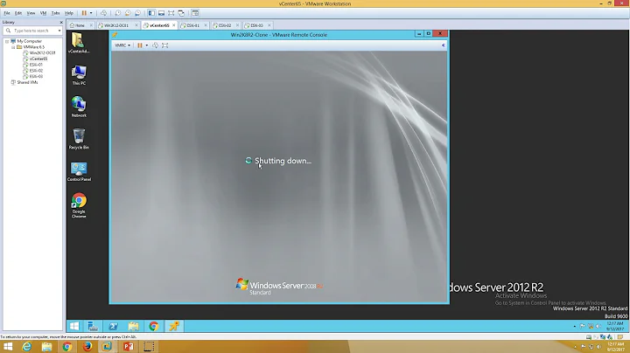Open the File menu

coord(7,13)
